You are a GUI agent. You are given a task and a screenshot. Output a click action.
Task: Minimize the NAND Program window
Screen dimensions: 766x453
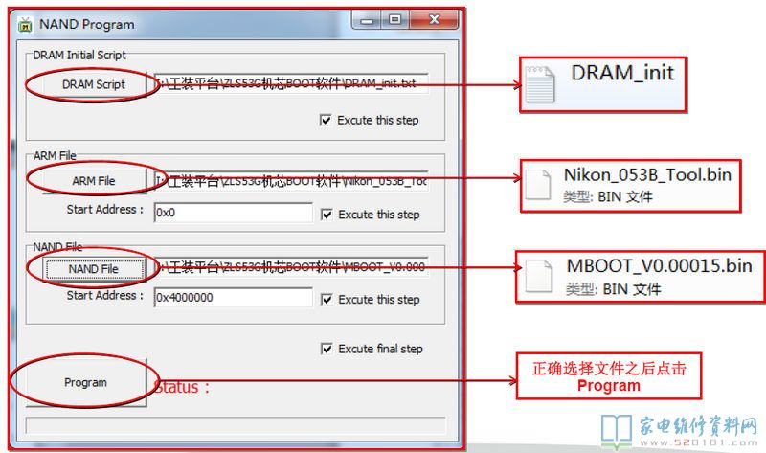pyautogui.click(x=369, y=19)
